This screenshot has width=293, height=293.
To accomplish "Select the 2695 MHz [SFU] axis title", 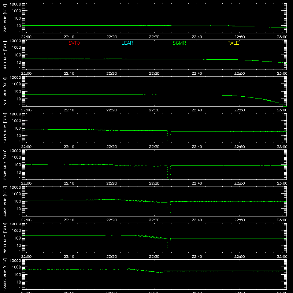I will pyautogui.click(x=5, y=164).
